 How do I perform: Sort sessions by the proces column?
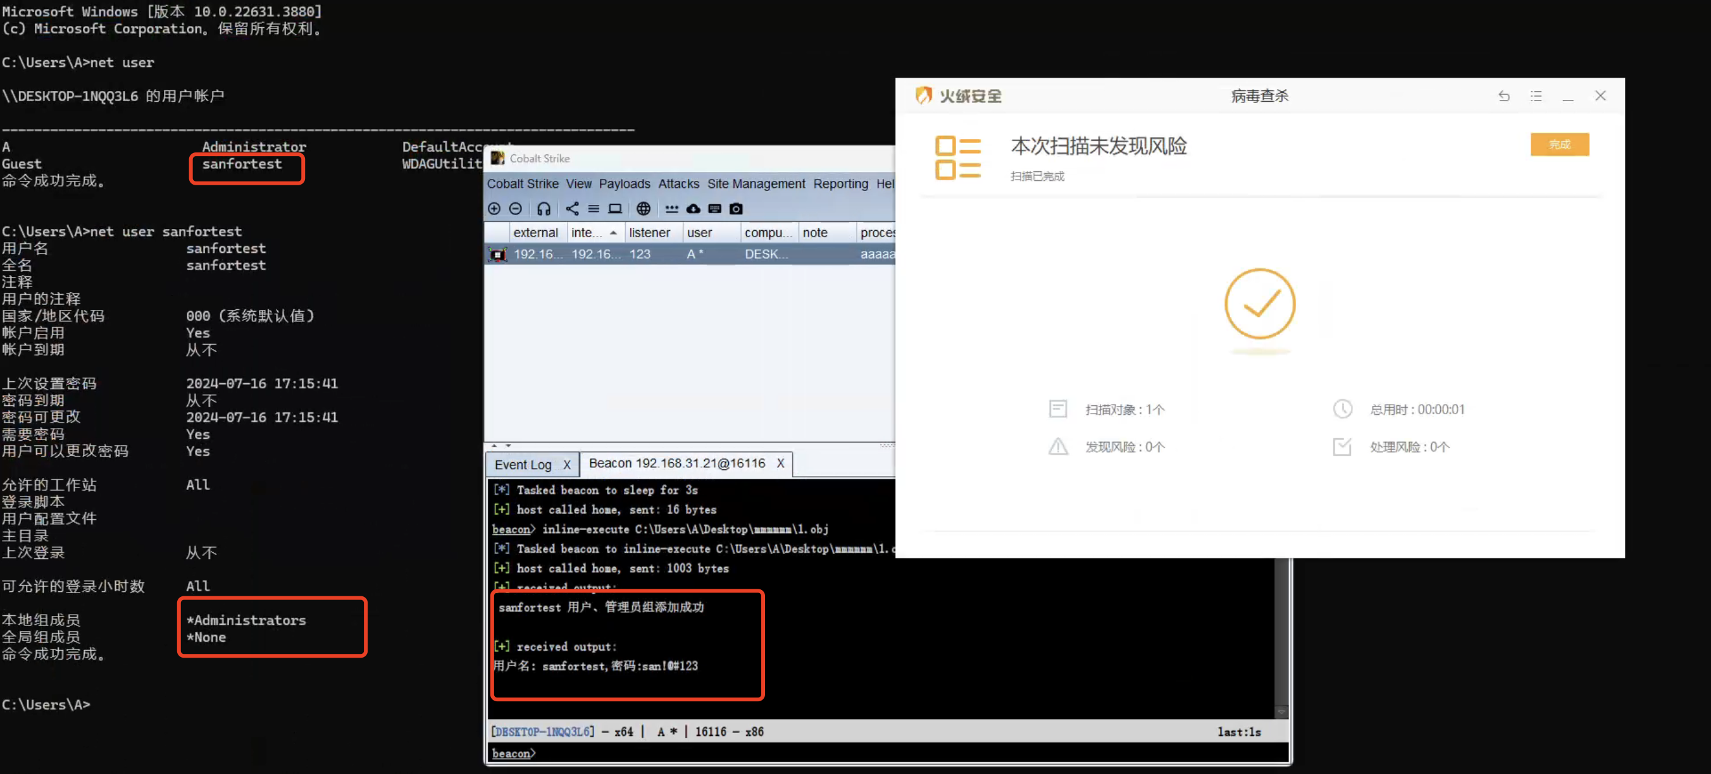click(876, 232)
